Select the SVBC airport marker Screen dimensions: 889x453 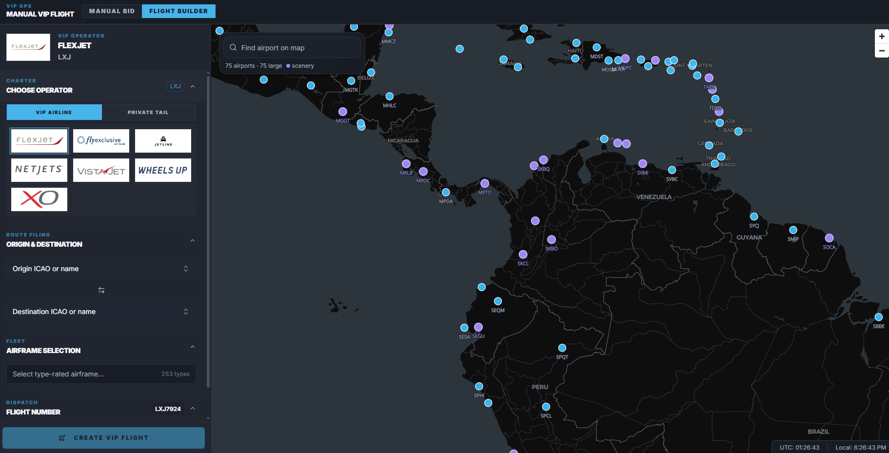[x=672, y=170]
